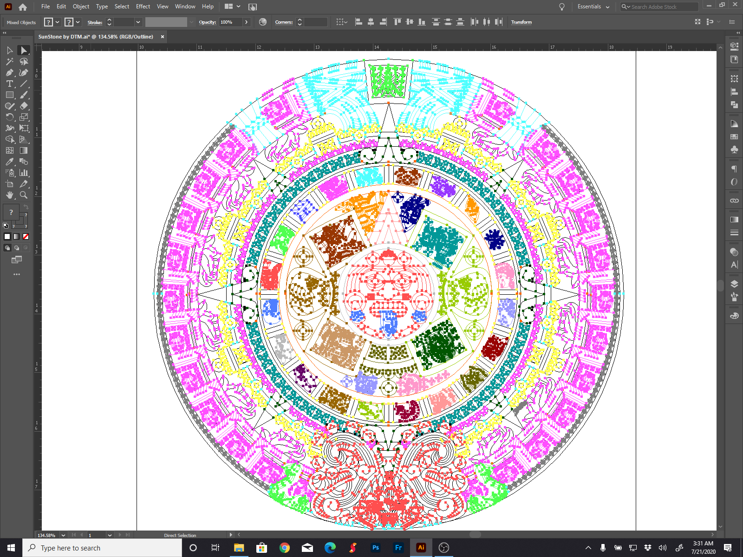743x557 pixels.
Task: Open the Stroke weight dropdown
Action: pyautogui.click(x=138, y=22)
